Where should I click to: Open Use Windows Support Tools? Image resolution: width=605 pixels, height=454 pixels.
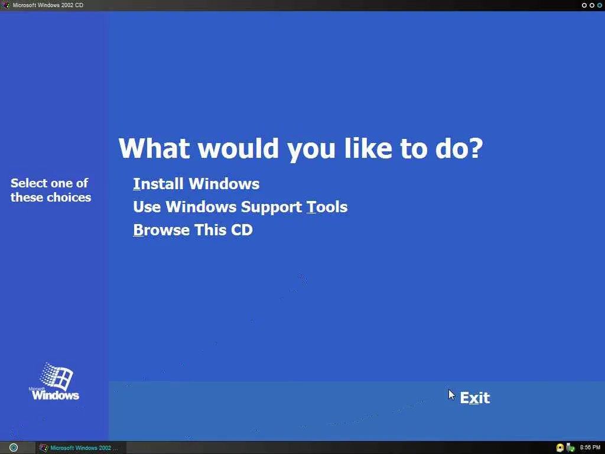pyautogui.click(x=240, y=207)
